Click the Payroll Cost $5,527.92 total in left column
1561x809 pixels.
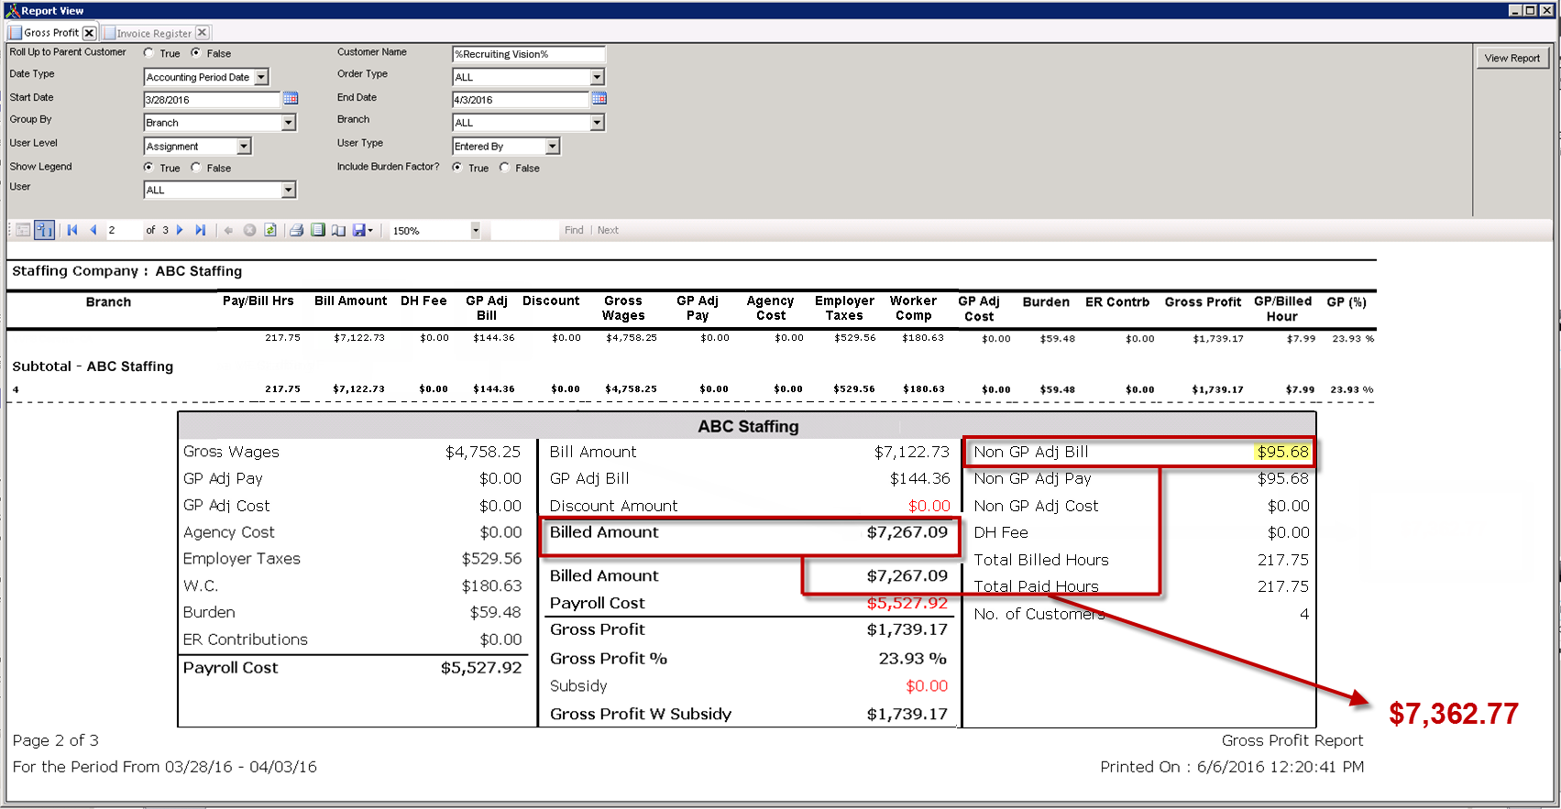coord(480,668)
